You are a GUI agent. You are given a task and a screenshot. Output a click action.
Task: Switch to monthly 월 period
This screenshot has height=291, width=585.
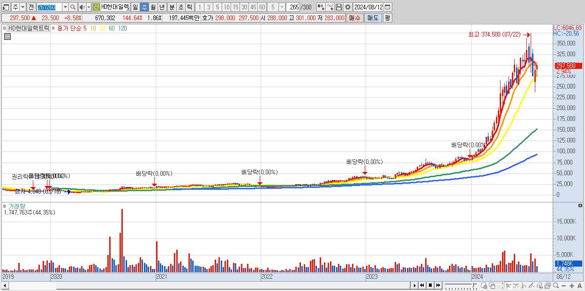click(153, 7)
